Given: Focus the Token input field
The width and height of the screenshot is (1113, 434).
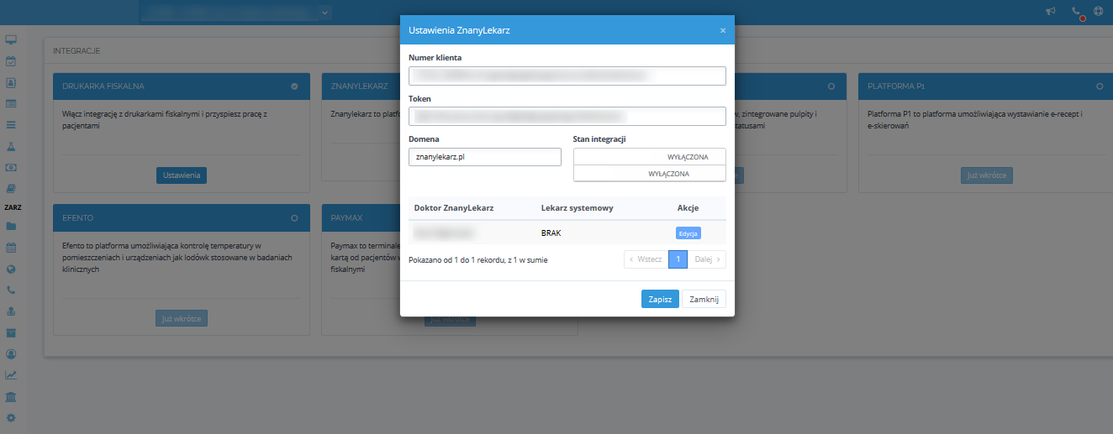Looking at the screenshot, I should (x=567, y=116).
